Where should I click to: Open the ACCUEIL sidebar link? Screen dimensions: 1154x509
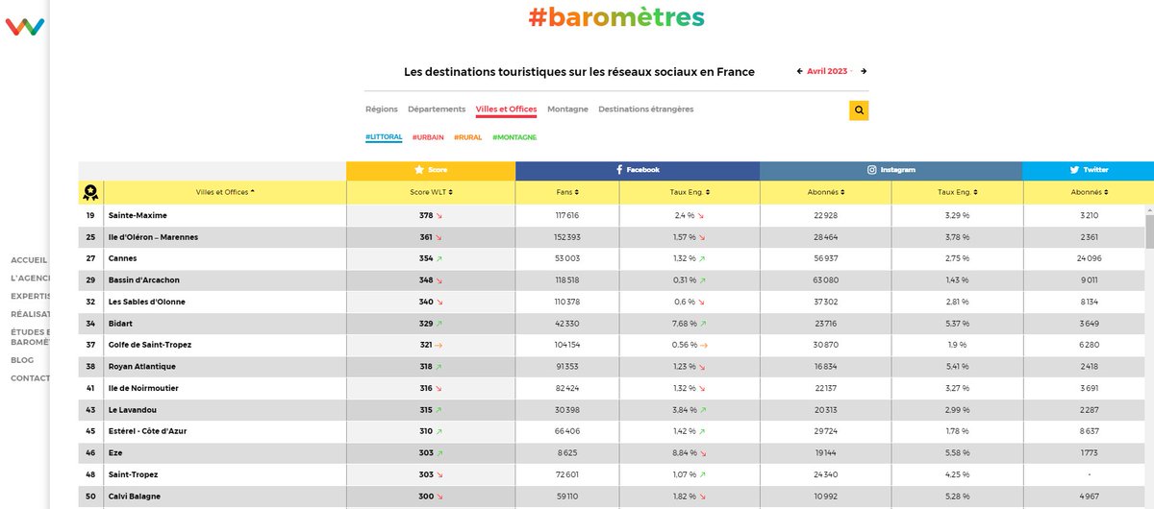pyautogui.click(x=29, y=260)
